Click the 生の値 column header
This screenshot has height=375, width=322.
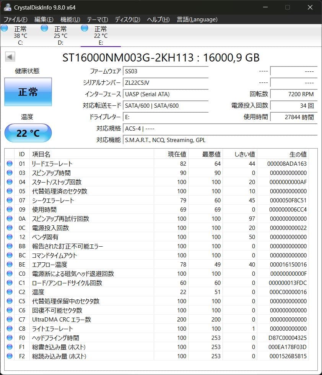click(283, 154)
